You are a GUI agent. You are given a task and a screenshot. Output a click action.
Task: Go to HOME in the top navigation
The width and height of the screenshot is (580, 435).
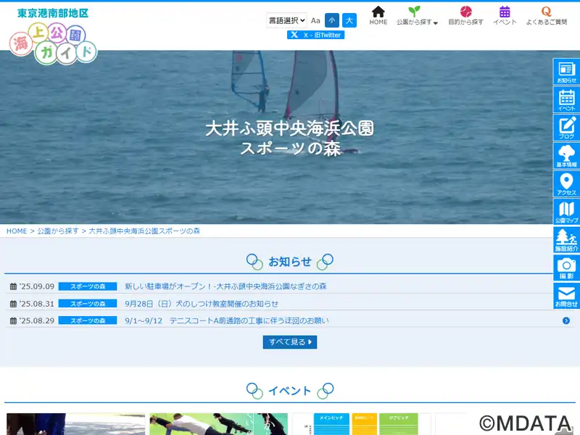pos(378,16)
